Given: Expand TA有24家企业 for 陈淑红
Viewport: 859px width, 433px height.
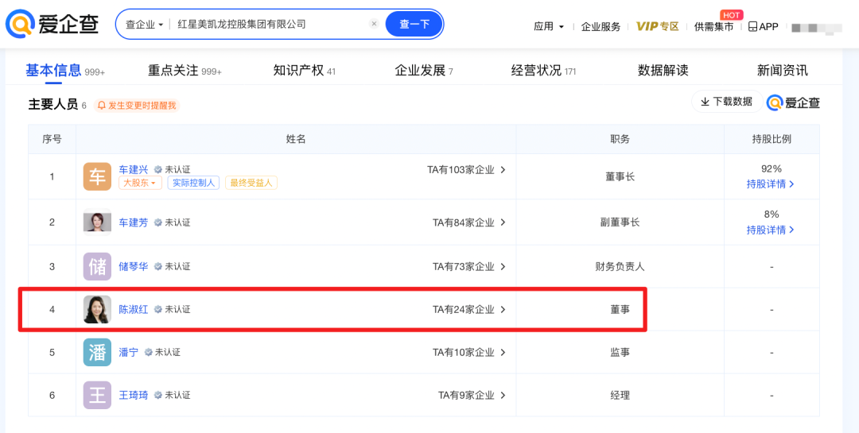Looking at the screenshot, I should point(469,309).
